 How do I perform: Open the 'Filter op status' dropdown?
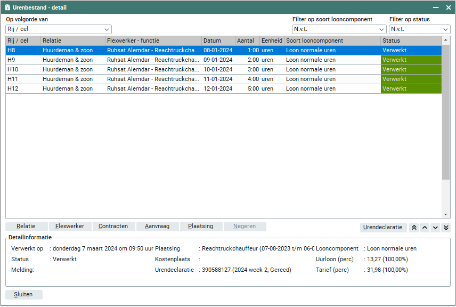[419, 29]
